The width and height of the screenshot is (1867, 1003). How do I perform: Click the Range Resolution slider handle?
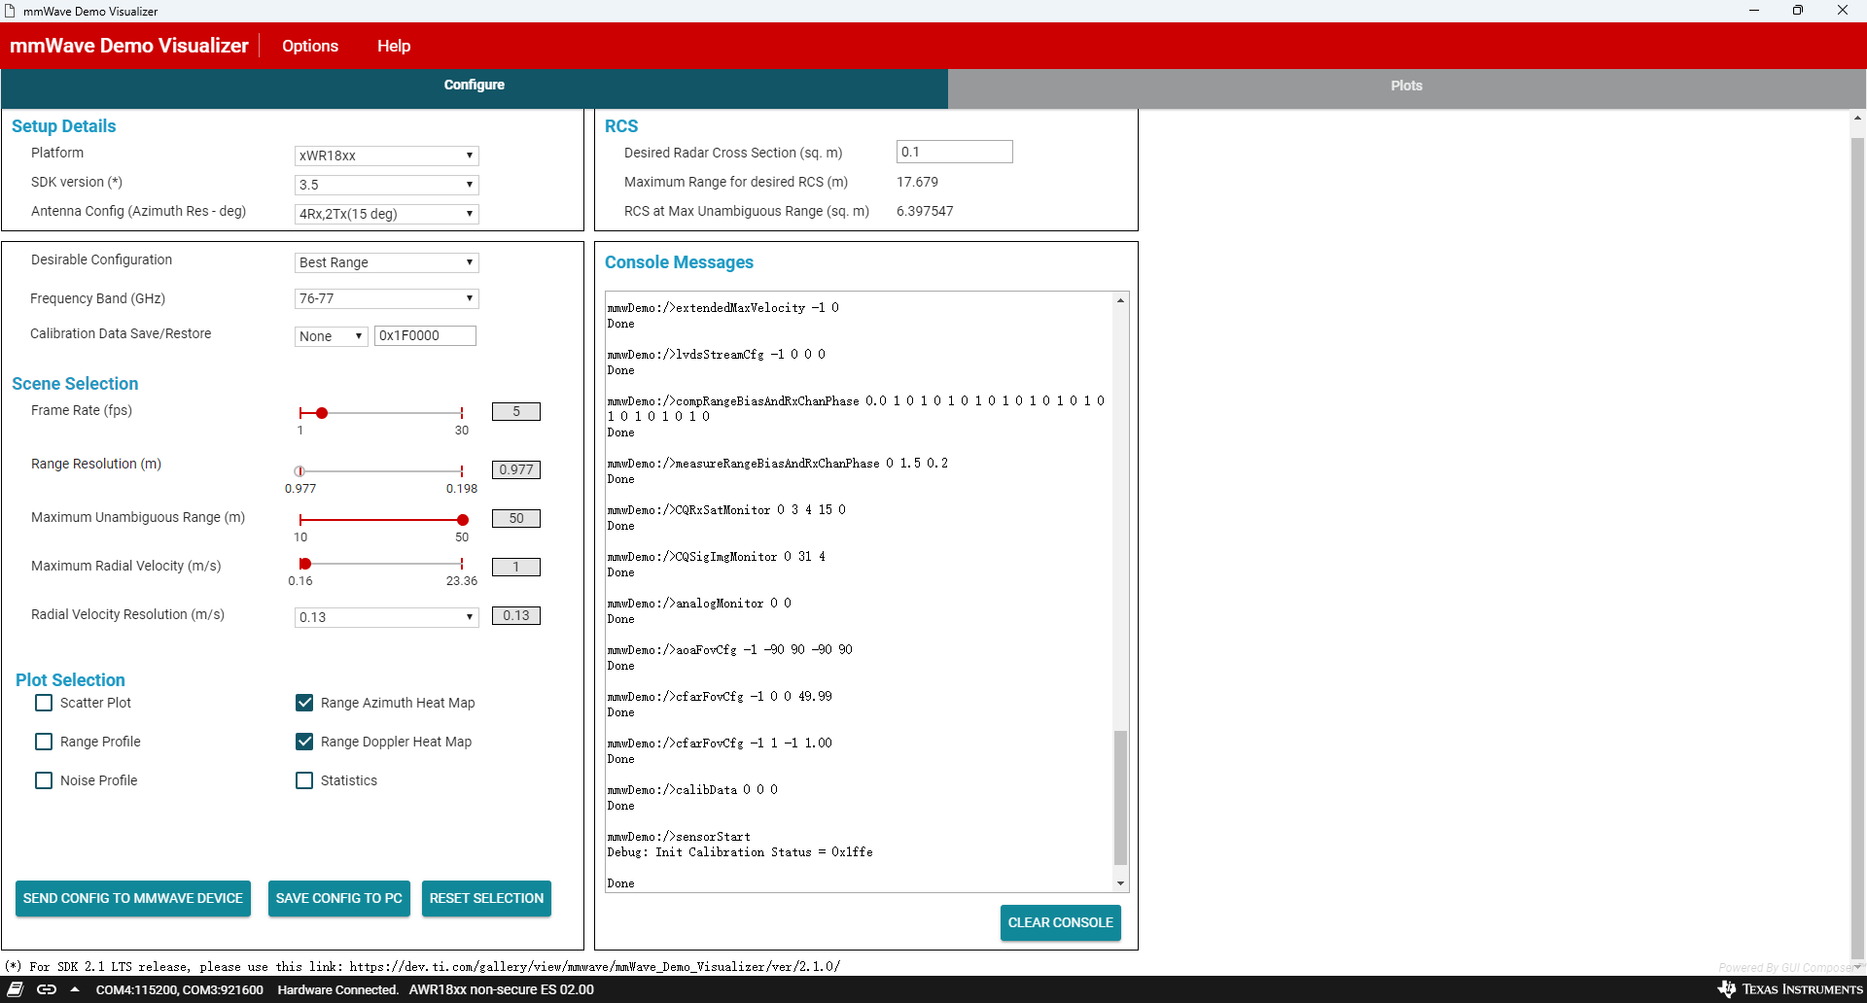299,471
